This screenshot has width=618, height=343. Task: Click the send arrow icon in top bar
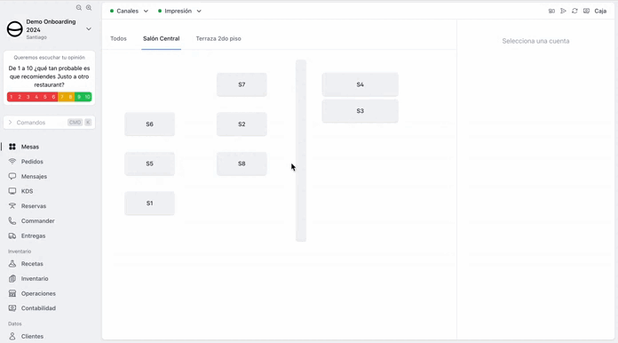(563, 11)
